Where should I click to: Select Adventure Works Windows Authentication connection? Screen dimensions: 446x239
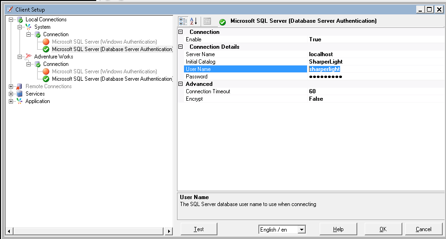tap(105, 71)
